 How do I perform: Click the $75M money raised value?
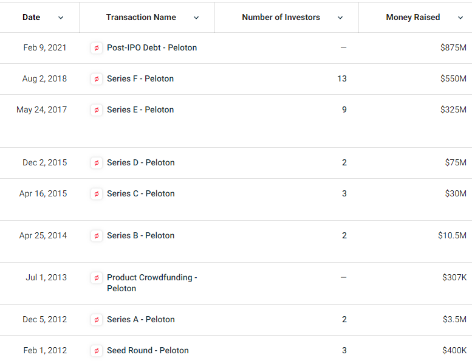pos(456,163)
